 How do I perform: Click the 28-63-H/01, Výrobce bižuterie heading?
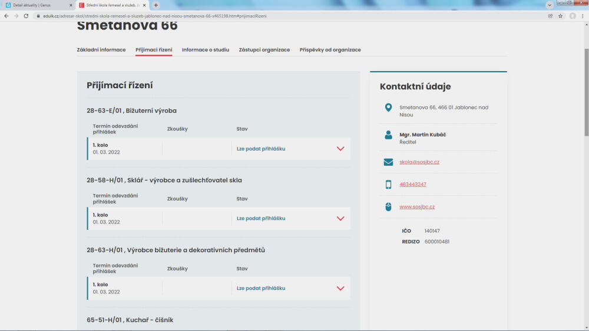click(x=176, y=250)
